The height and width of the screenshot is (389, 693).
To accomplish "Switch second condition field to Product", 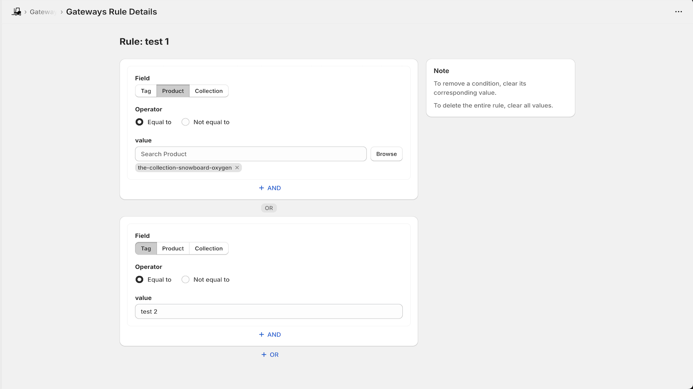I will tap(173, 249).
